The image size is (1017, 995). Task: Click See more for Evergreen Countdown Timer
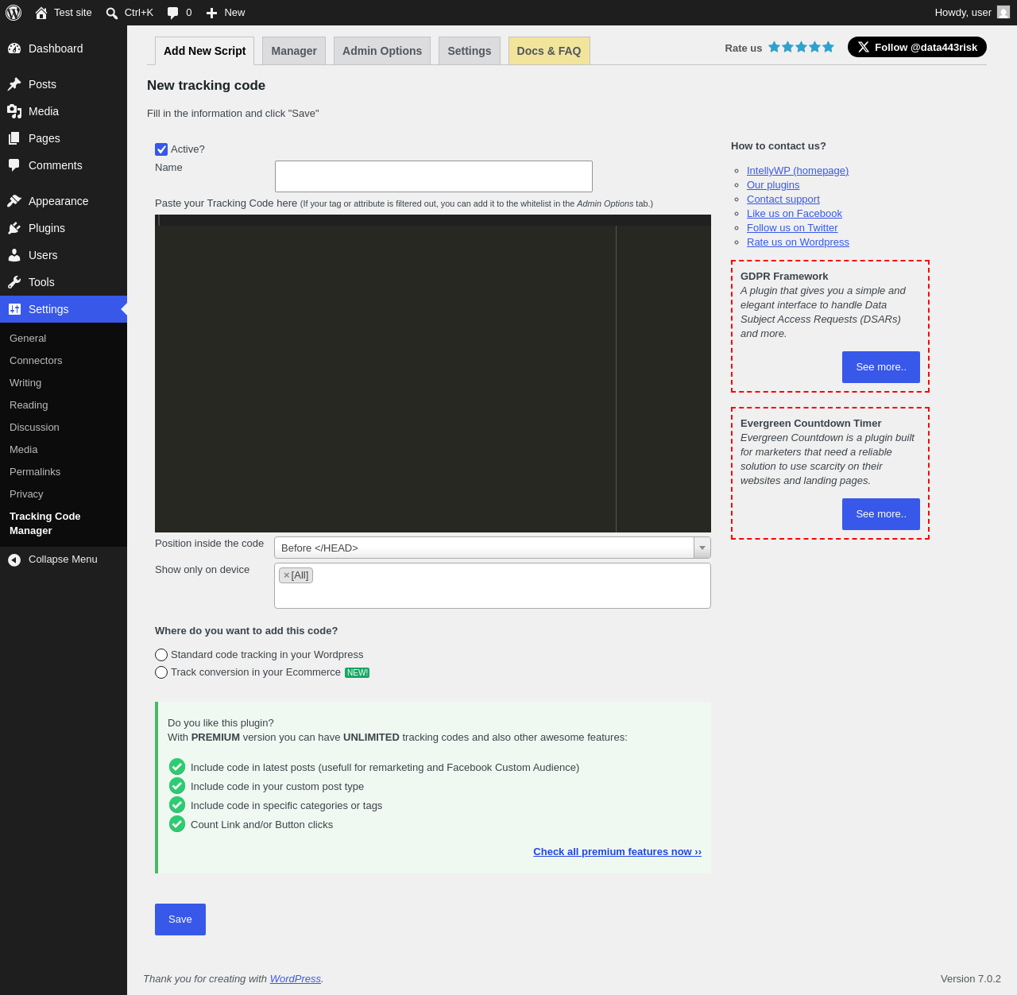(x=881, y=514)
